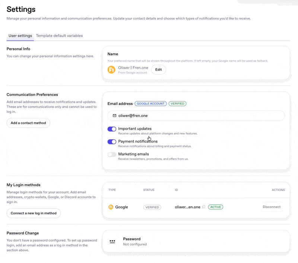Click the ID column header
The width and height of the screenshot is (298, 263).
tap(176, 190)
